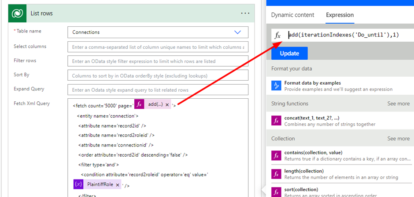Click the Dataverse connector icon on List rows
Image resolution: width=414 pixels, height=197 pixels.
tap(18, 14)
